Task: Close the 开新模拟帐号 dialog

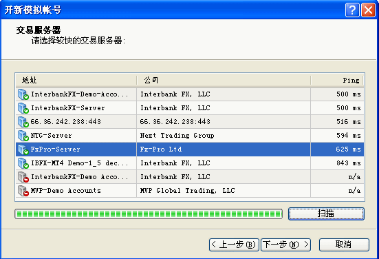Action: pyautogui.click(x=368, y=10)
